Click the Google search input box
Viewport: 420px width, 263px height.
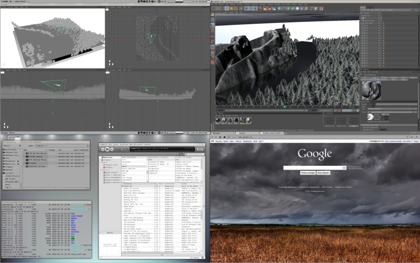(x=315, y=168)
